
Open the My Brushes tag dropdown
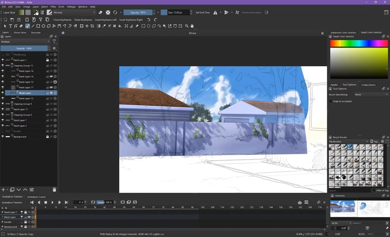click(348, 141)
